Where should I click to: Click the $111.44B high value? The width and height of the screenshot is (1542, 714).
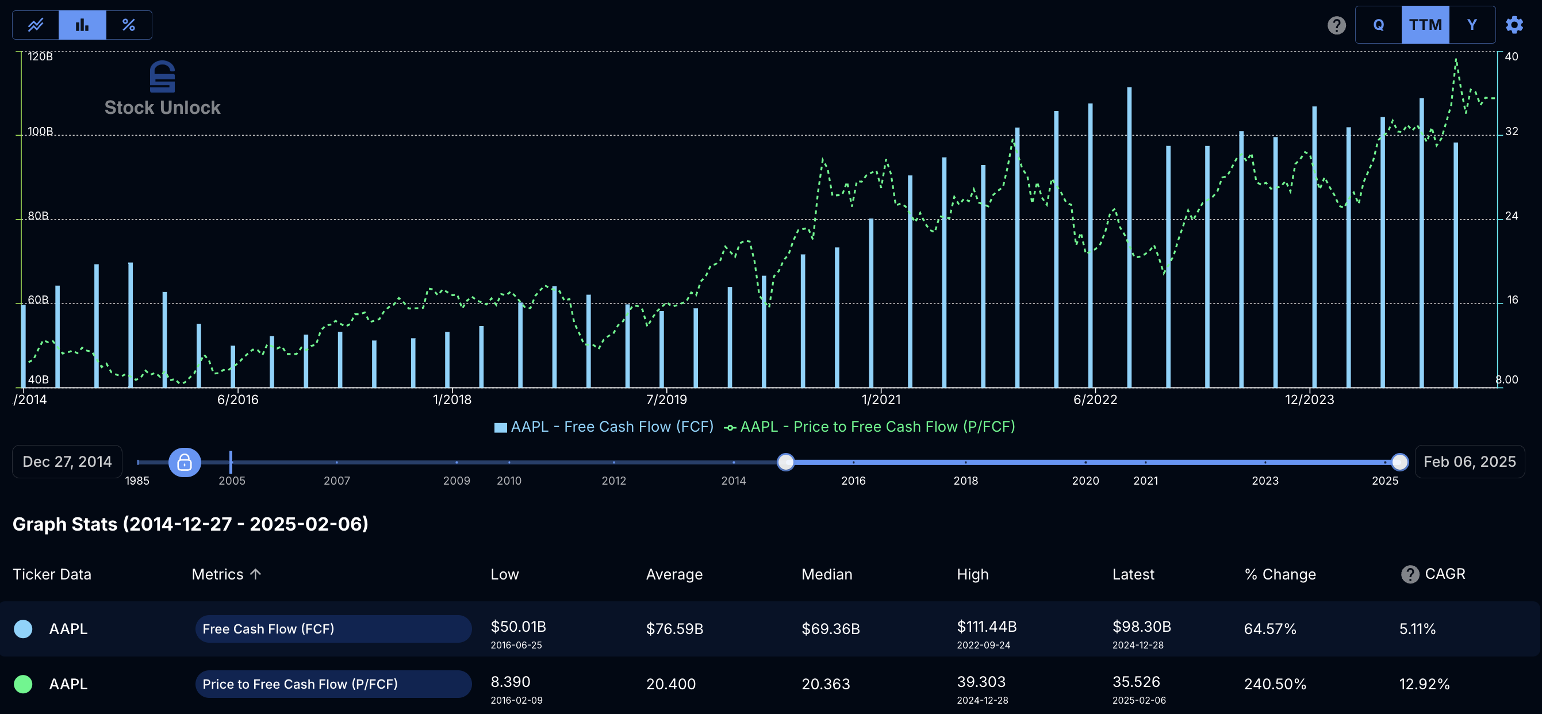click(987, 626)
